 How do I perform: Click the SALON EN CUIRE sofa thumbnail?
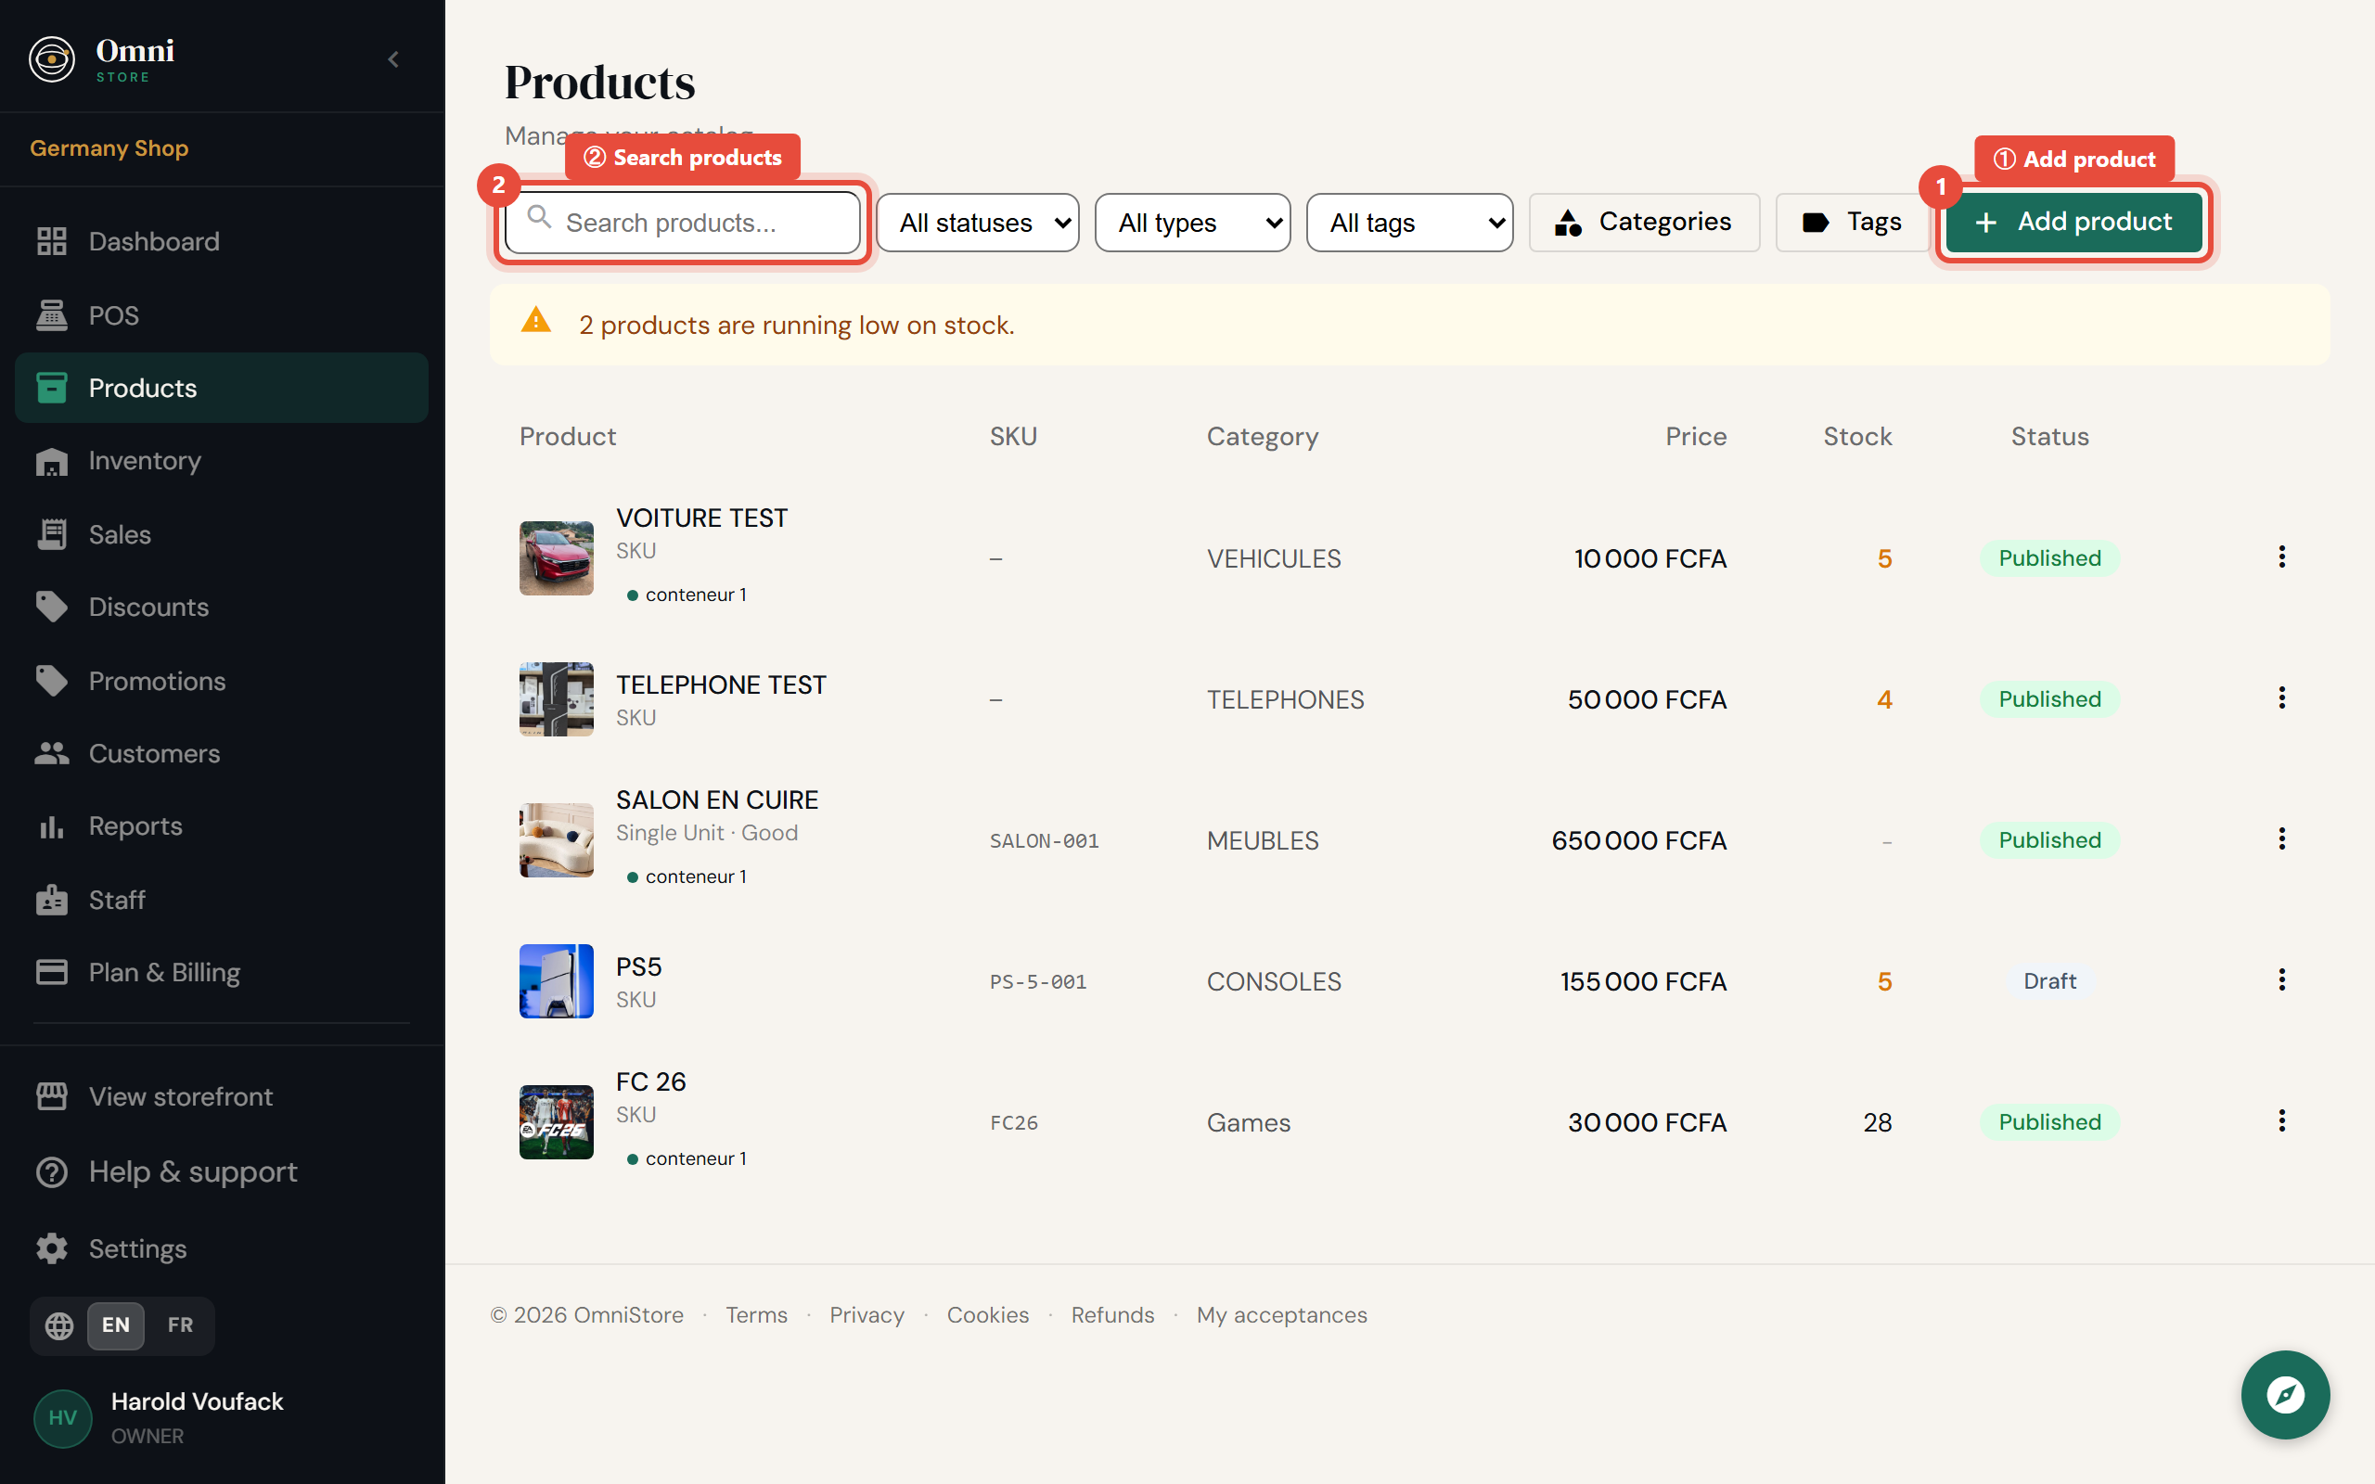[x=557, y=840]
